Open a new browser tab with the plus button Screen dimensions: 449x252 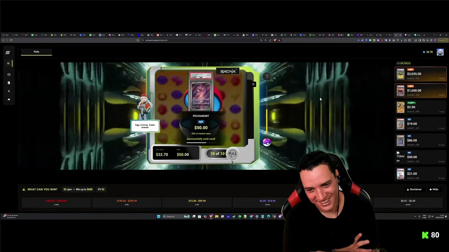click(424, 35)
